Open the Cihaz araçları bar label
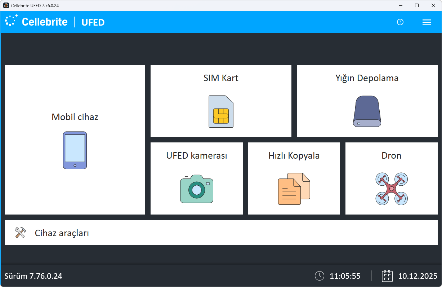 pyautogui.click(x=62, y=233)
